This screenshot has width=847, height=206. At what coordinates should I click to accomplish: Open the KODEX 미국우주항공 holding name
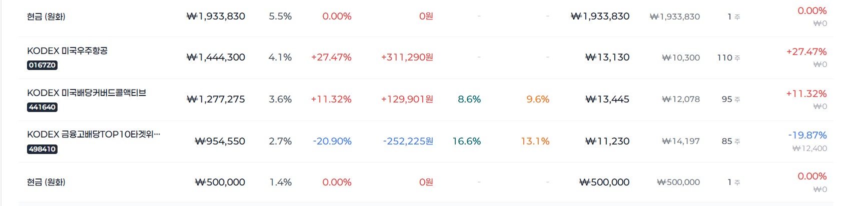(x=67, y=50)
